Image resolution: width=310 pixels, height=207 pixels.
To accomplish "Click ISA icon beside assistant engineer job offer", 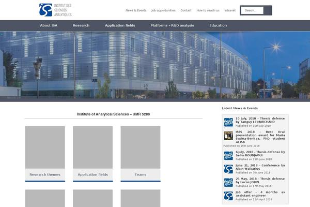I will tap(228, 196).
